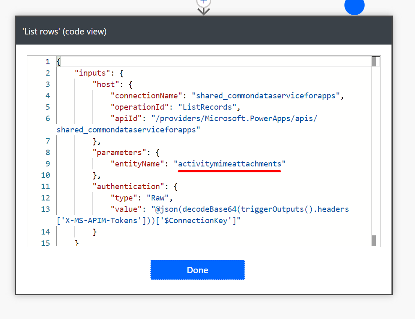
Task: Click the lower scrollbar marker in code editor
Action: pos(374,240)
